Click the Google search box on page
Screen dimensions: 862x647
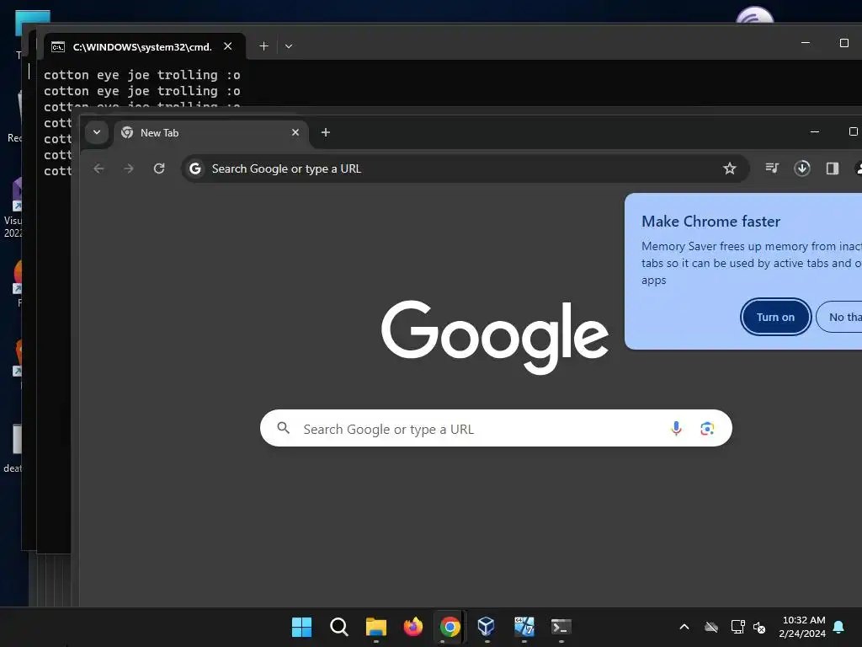click(496, 428)
